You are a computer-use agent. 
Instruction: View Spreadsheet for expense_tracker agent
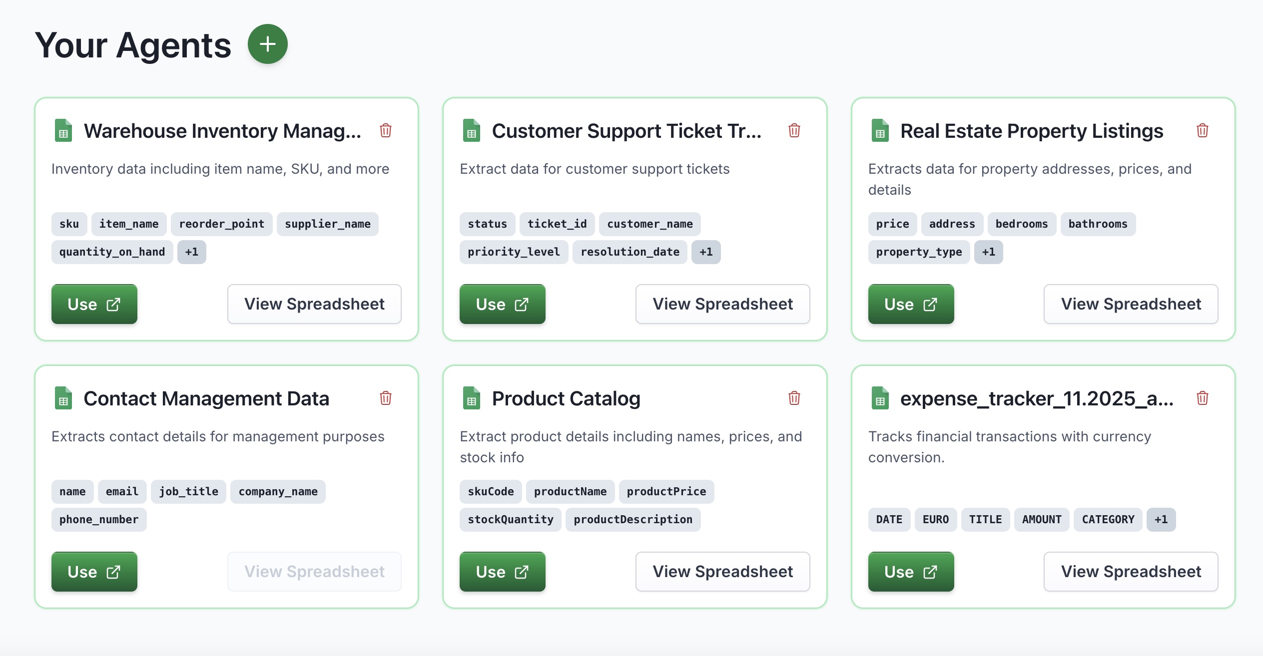coord(1131,572)
